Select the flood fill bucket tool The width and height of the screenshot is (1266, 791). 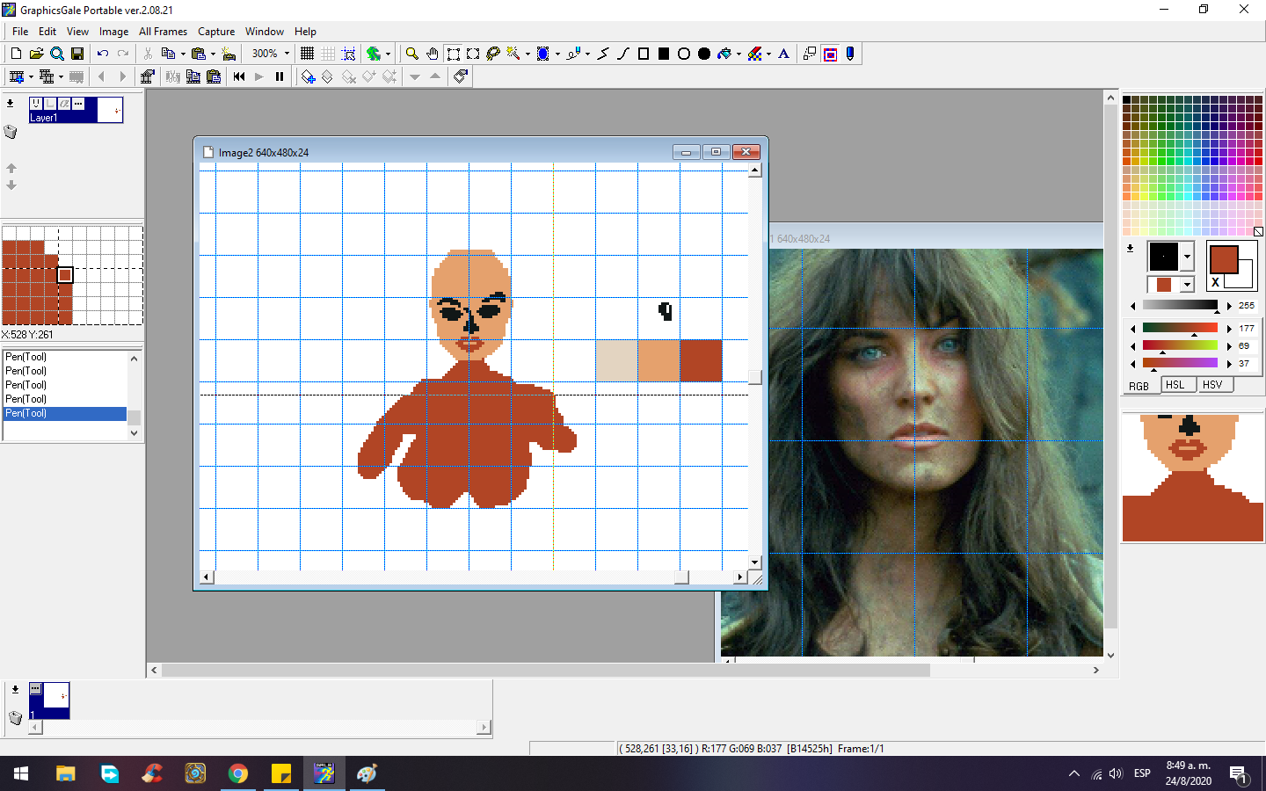(724, 54)
